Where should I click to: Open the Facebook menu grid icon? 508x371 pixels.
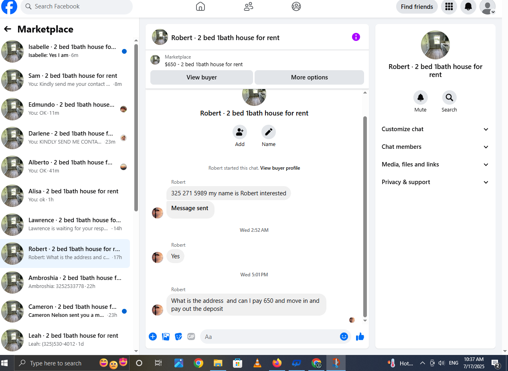pyautogui.click(x=449, y=6)
